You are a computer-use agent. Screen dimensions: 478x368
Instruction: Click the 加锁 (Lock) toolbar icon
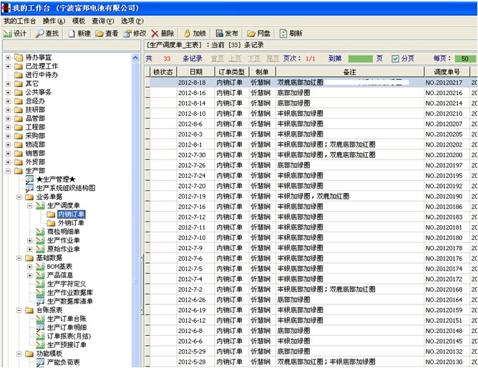coord(195,34)
